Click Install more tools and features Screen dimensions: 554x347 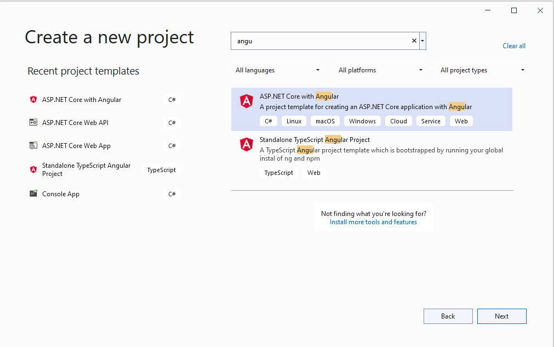coord(373,222)
